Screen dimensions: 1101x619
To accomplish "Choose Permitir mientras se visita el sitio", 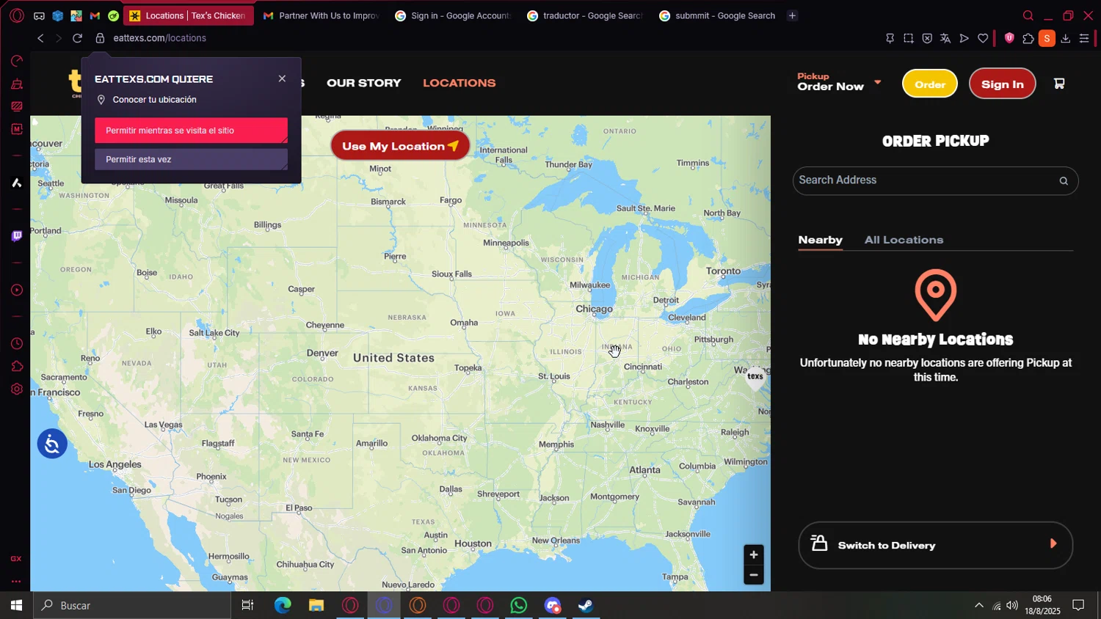I will 191,131.
